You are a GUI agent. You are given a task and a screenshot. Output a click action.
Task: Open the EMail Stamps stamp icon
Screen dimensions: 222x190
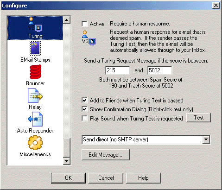point(35,48)
